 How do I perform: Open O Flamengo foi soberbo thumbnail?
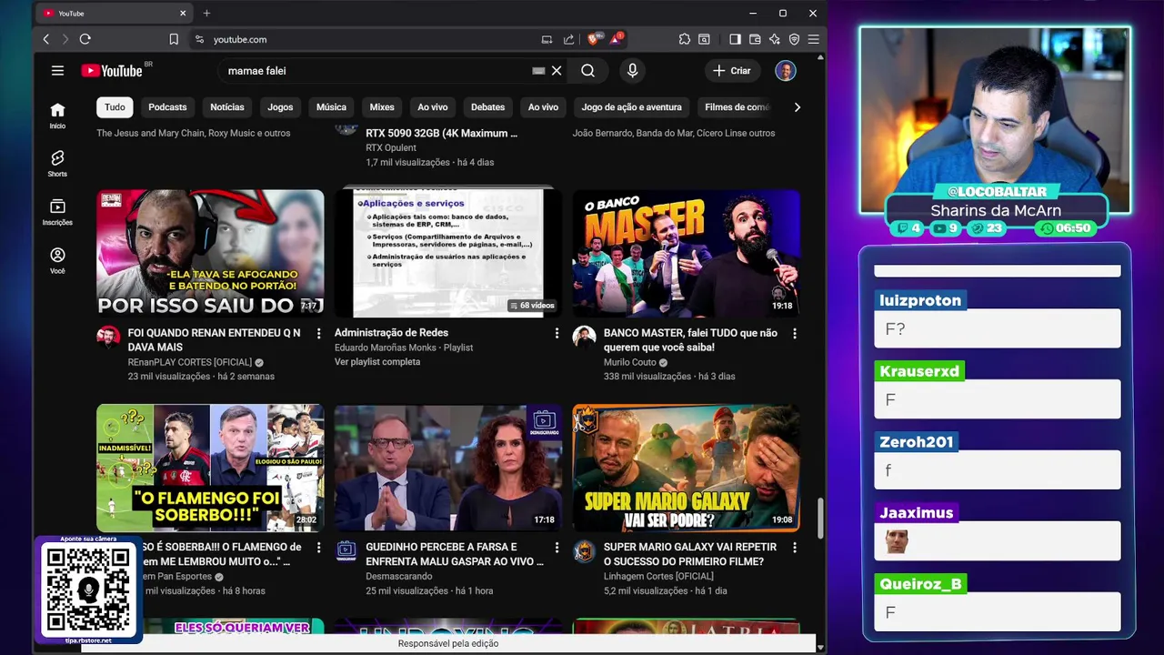[x=210, y=468]
